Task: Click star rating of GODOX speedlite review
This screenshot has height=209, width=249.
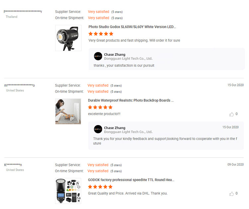Action: click(x=100, y=187)
